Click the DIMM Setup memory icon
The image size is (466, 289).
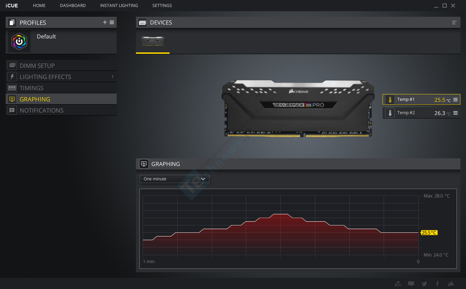[x=12, y=65]
